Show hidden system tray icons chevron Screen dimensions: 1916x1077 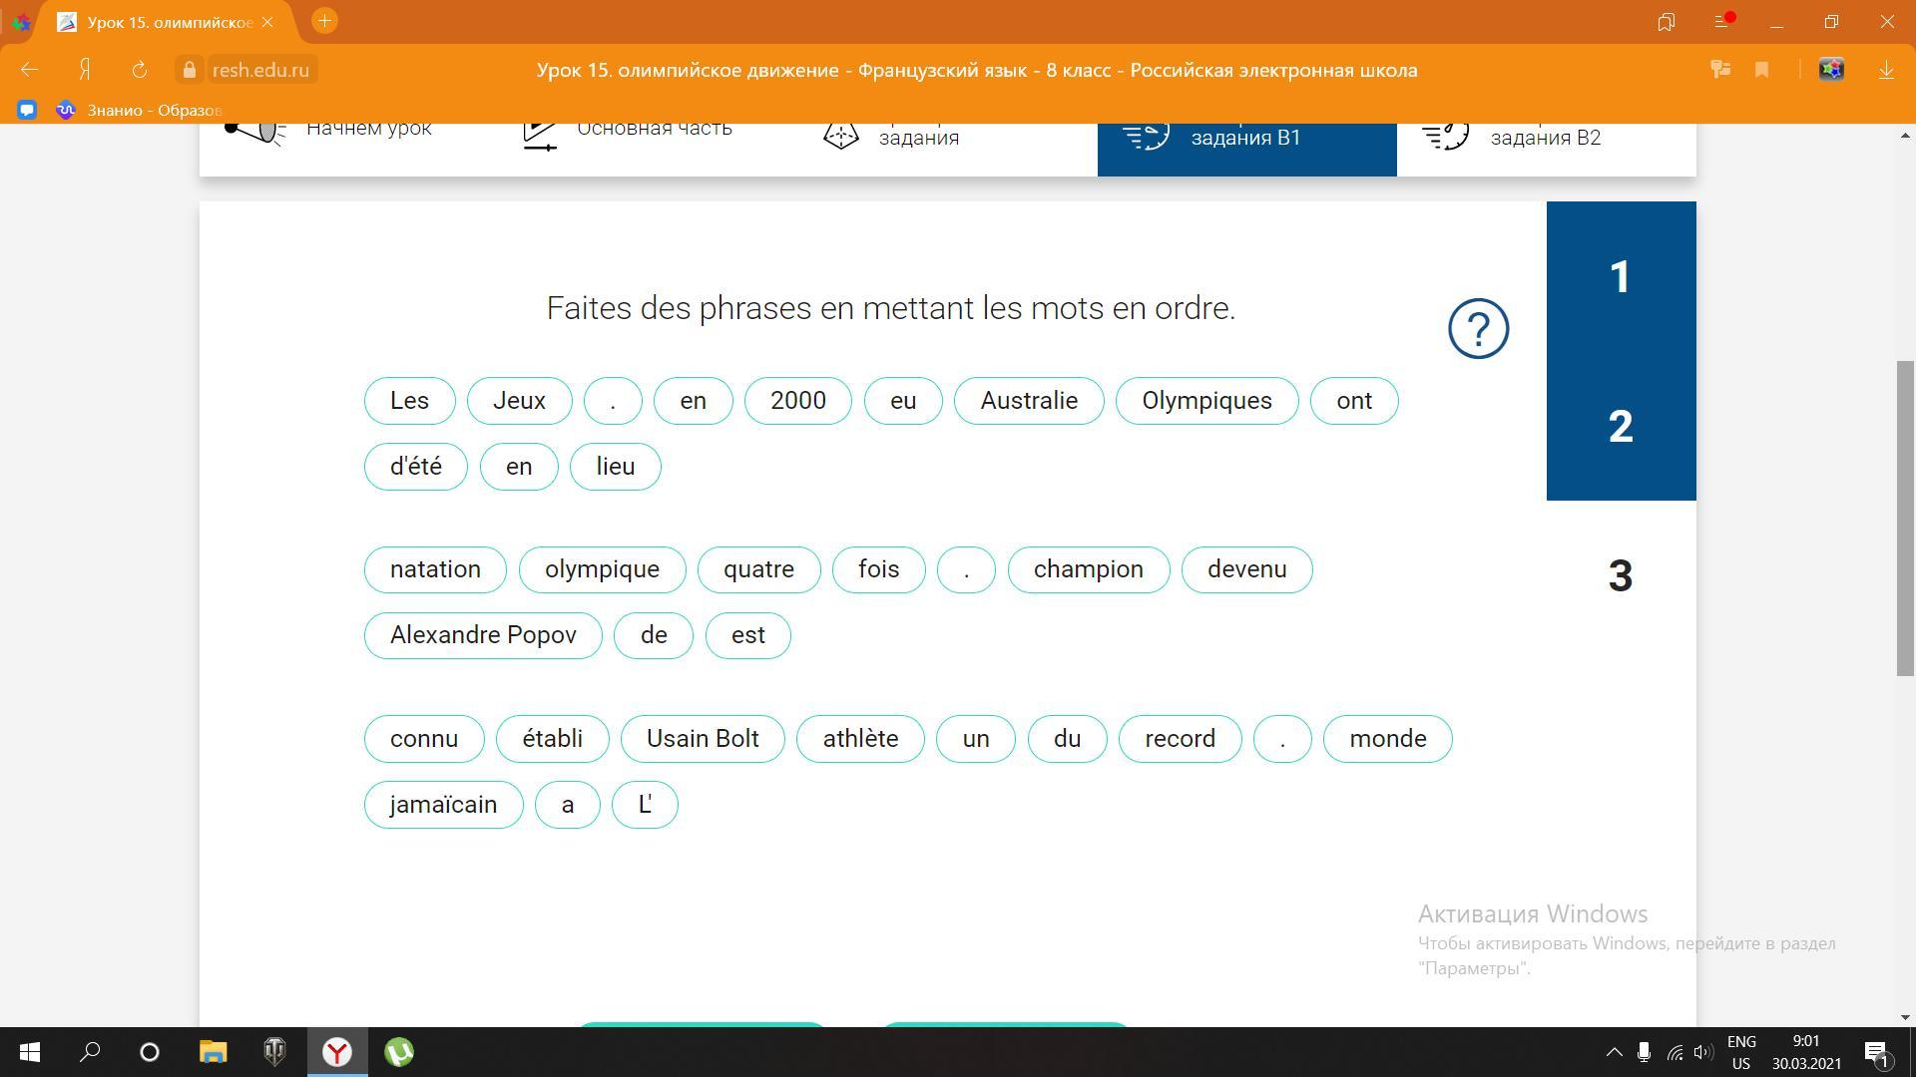tap(1613, 1052)
